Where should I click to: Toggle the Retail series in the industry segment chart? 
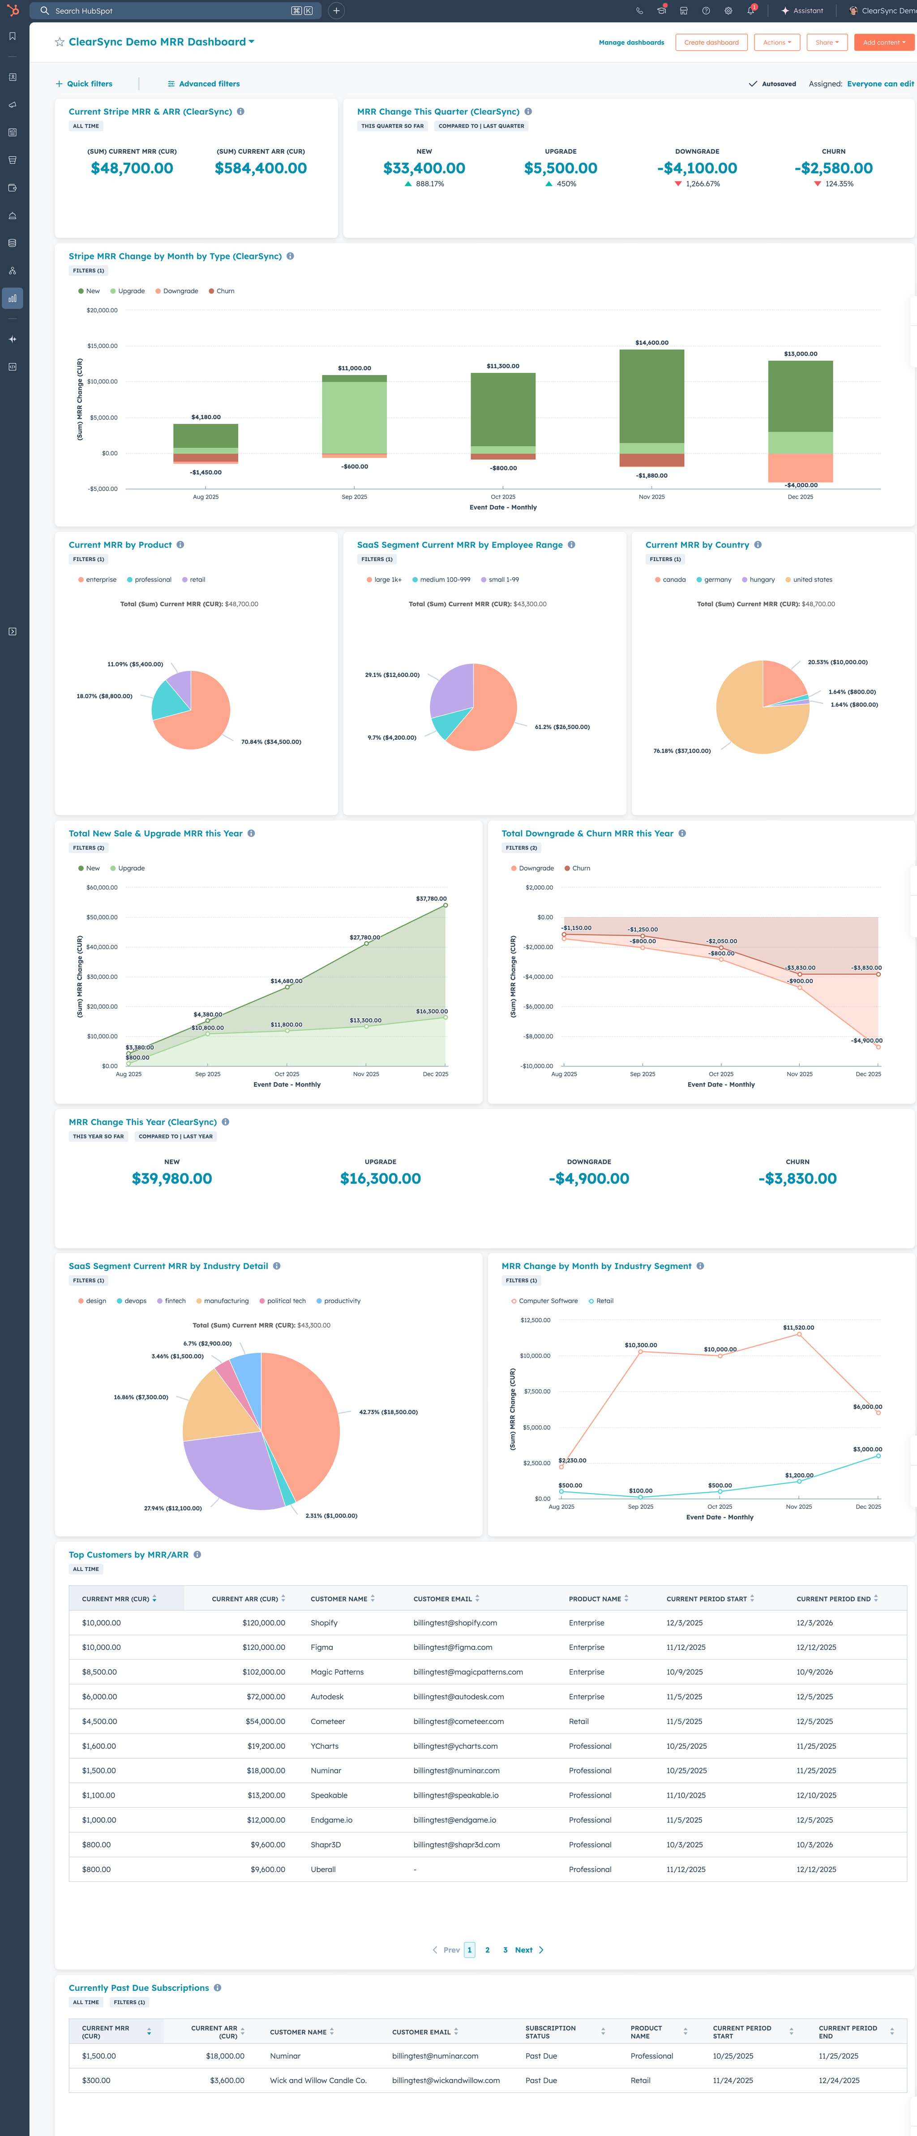coord(600,1301)
